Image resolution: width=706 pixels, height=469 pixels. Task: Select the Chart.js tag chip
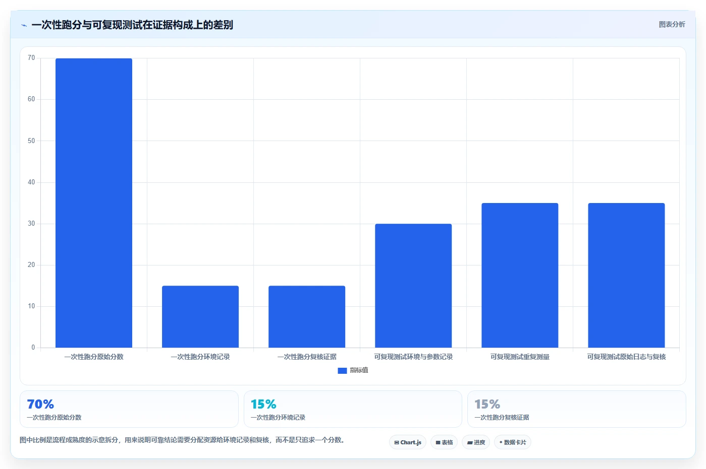[x=408, y=442]
